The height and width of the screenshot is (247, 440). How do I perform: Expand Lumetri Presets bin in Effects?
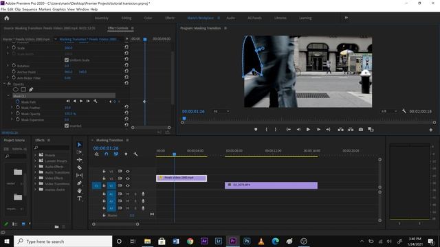pos(35,161)
